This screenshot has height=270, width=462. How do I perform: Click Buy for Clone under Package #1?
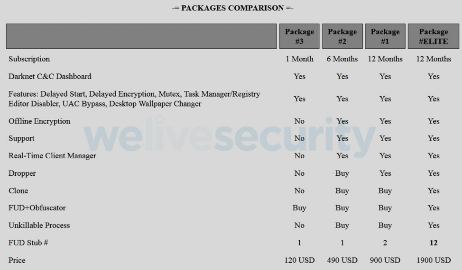click(x=385, y=191)
